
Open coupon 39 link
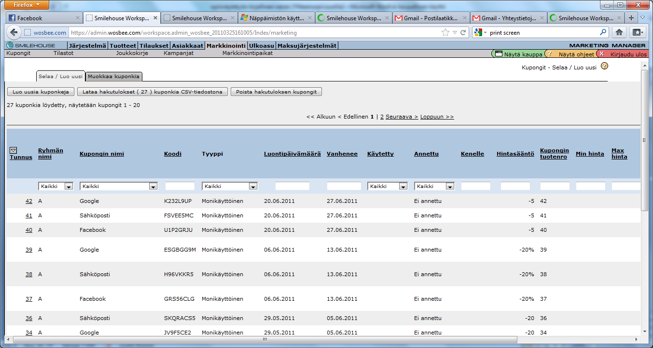tap(29, 250)
